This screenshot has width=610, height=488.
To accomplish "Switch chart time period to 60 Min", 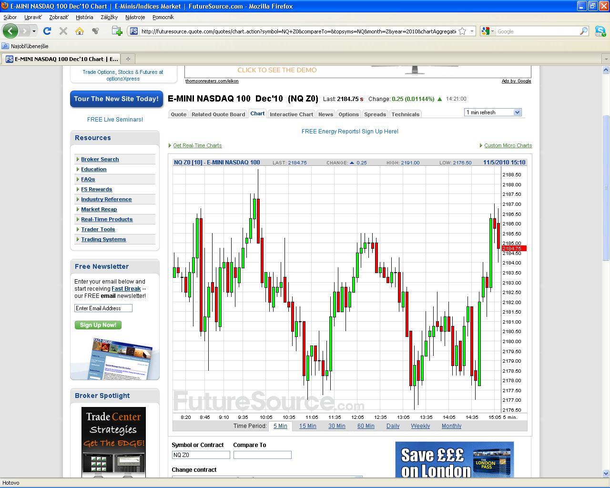I will coord(366,426).
